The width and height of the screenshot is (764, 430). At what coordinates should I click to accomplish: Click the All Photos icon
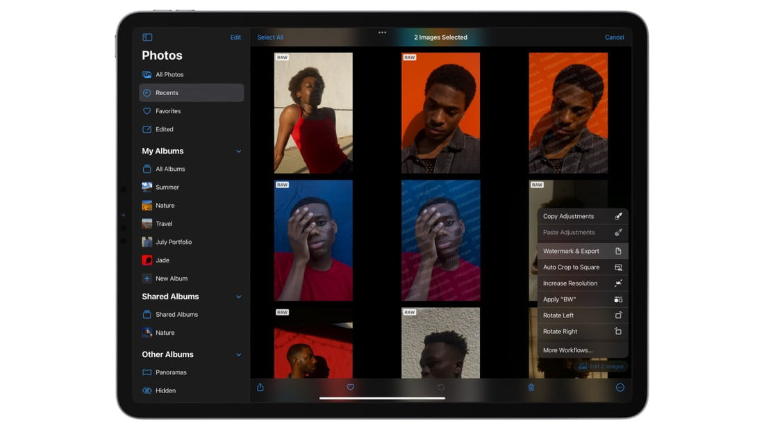click(147, 74)
